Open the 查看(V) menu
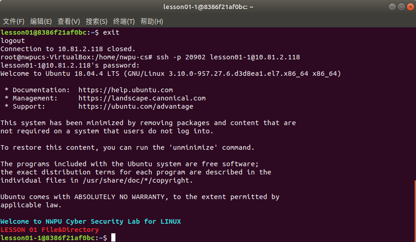This screenshot has height=242, width=416. (69, 21)
